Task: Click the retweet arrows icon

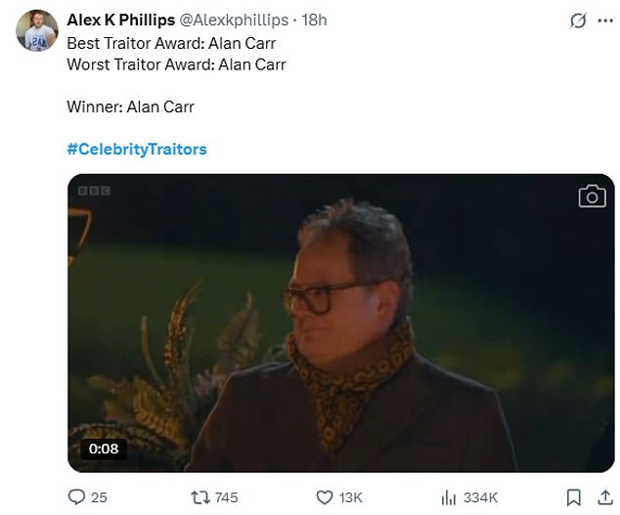Action: (199, 497)
